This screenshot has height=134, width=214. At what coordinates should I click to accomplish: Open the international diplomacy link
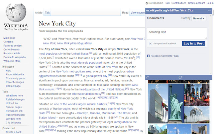tap(86, 94)
